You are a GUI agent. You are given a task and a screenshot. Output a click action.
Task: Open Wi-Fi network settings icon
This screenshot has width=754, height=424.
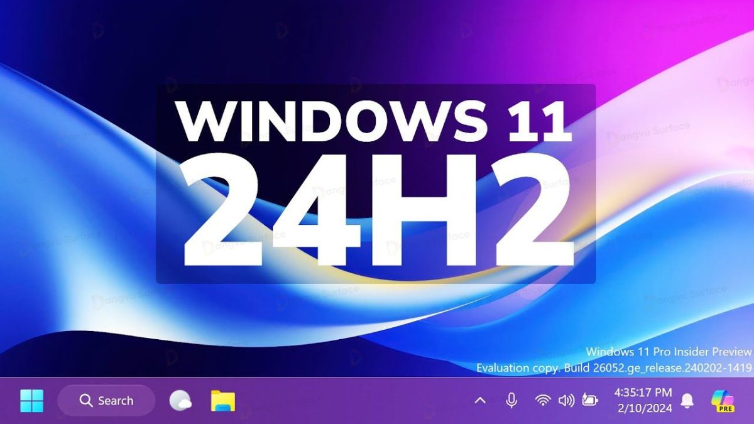click(542, 400)
